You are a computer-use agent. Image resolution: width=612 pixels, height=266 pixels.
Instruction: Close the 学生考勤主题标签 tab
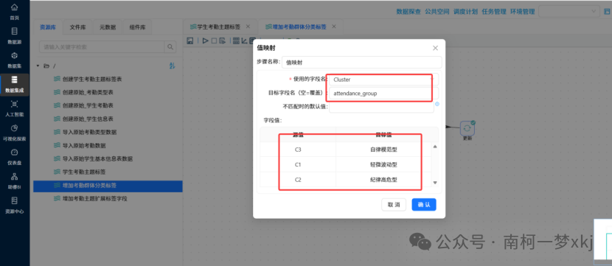click(x=248, y=27)
